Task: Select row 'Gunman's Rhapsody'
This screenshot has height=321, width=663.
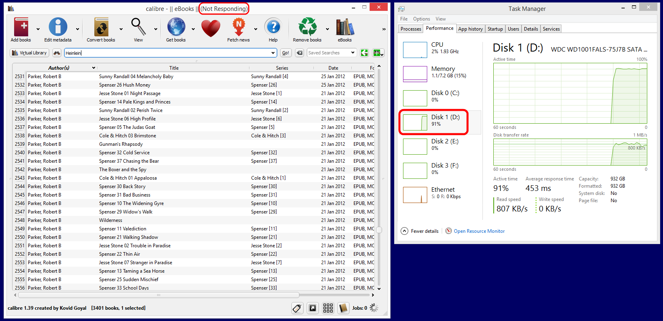Action: point(193,144)
